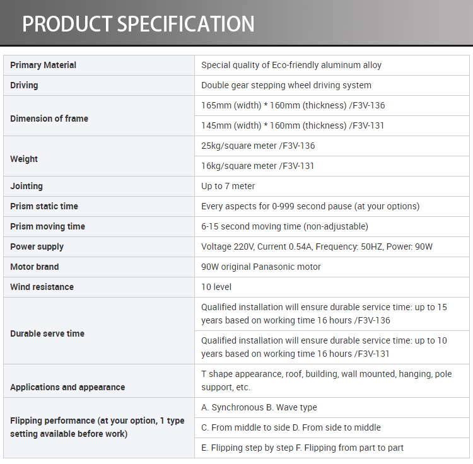
Task: Click the 145mm width F3V-131 dimension cell
Action: click(x=332, y=125)
